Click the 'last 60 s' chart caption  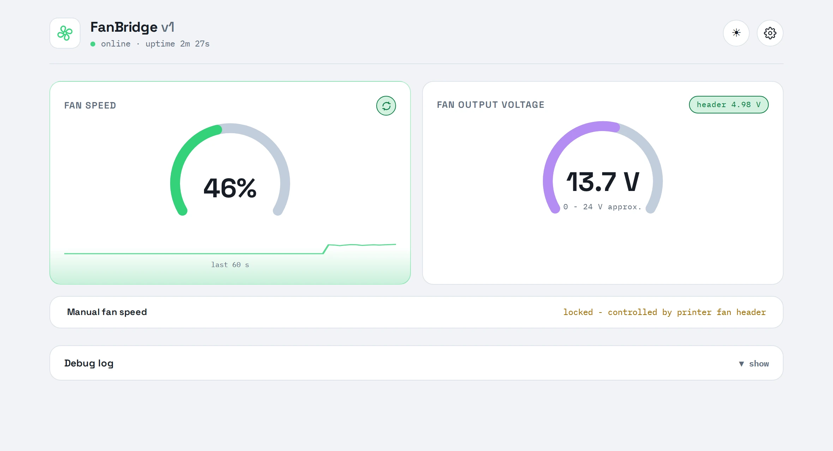230,265
